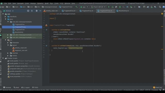Click Collapse All icon in Project panel
This screenshot has height=93, width=165.
coord(32,11)
